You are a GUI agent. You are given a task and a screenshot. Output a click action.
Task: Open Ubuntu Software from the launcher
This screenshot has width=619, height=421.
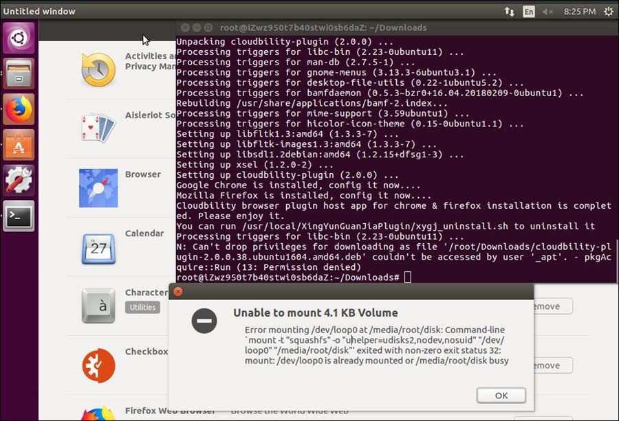click(x=19, y=145)
